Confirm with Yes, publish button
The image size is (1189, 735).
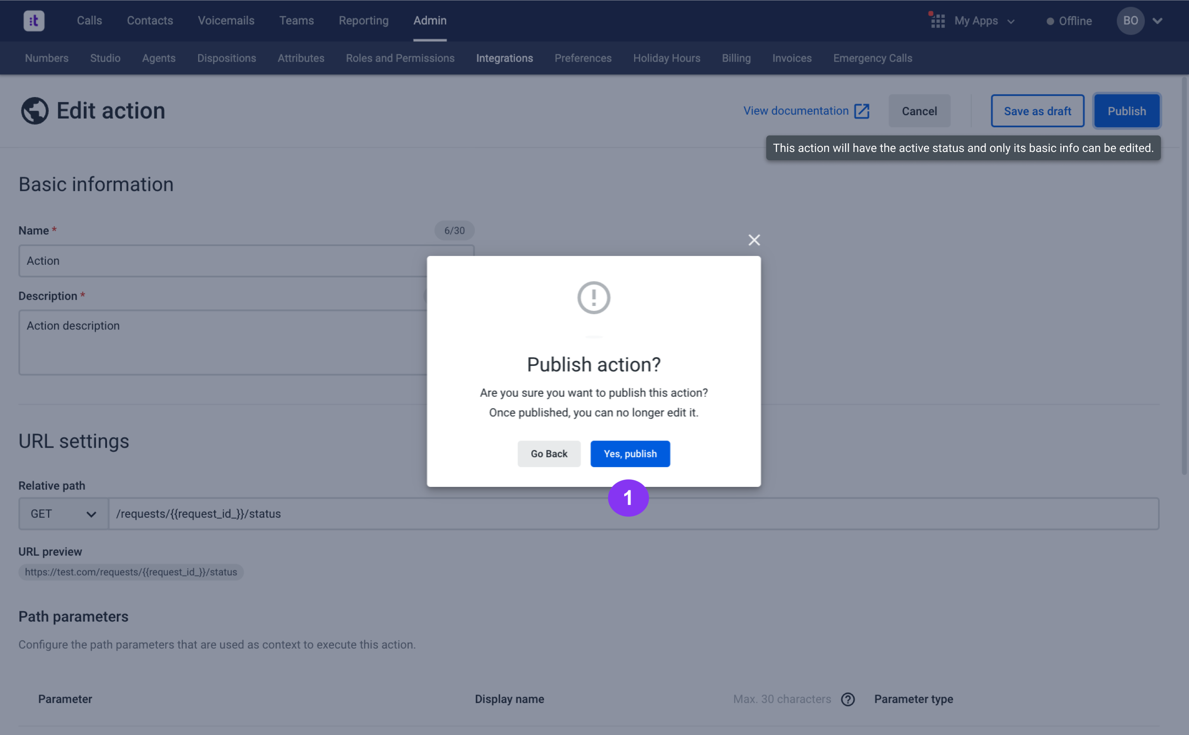(x=630, y=453)
